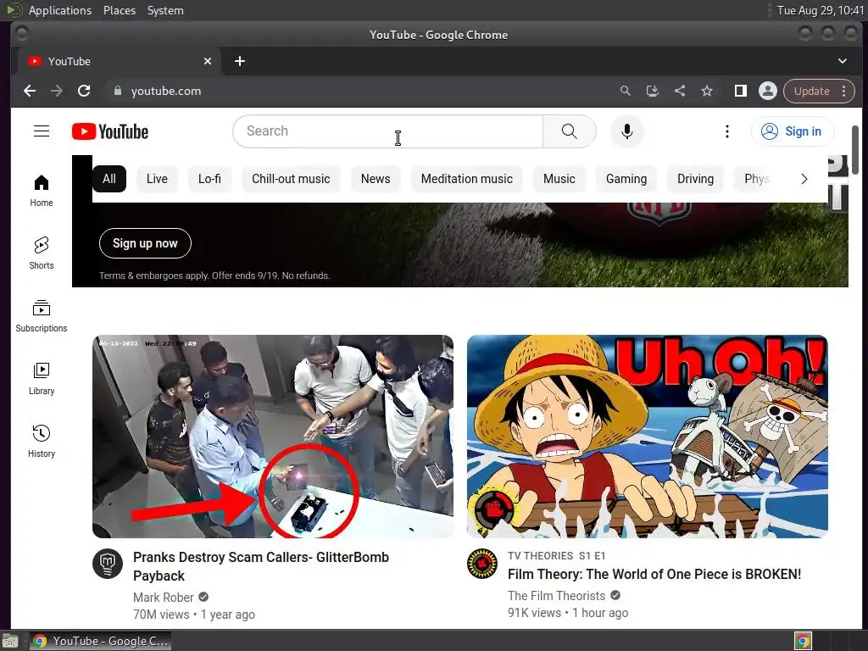868x651 pixels.
Task: Open Library in sidebar
Action: tap(42, 379)
